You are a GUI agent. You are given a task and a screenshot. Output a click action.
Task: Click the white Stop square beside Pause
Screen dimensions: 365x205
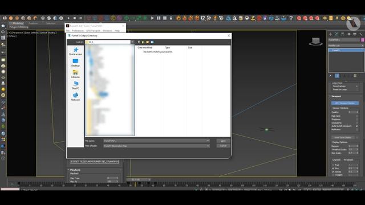coord(165,18)
